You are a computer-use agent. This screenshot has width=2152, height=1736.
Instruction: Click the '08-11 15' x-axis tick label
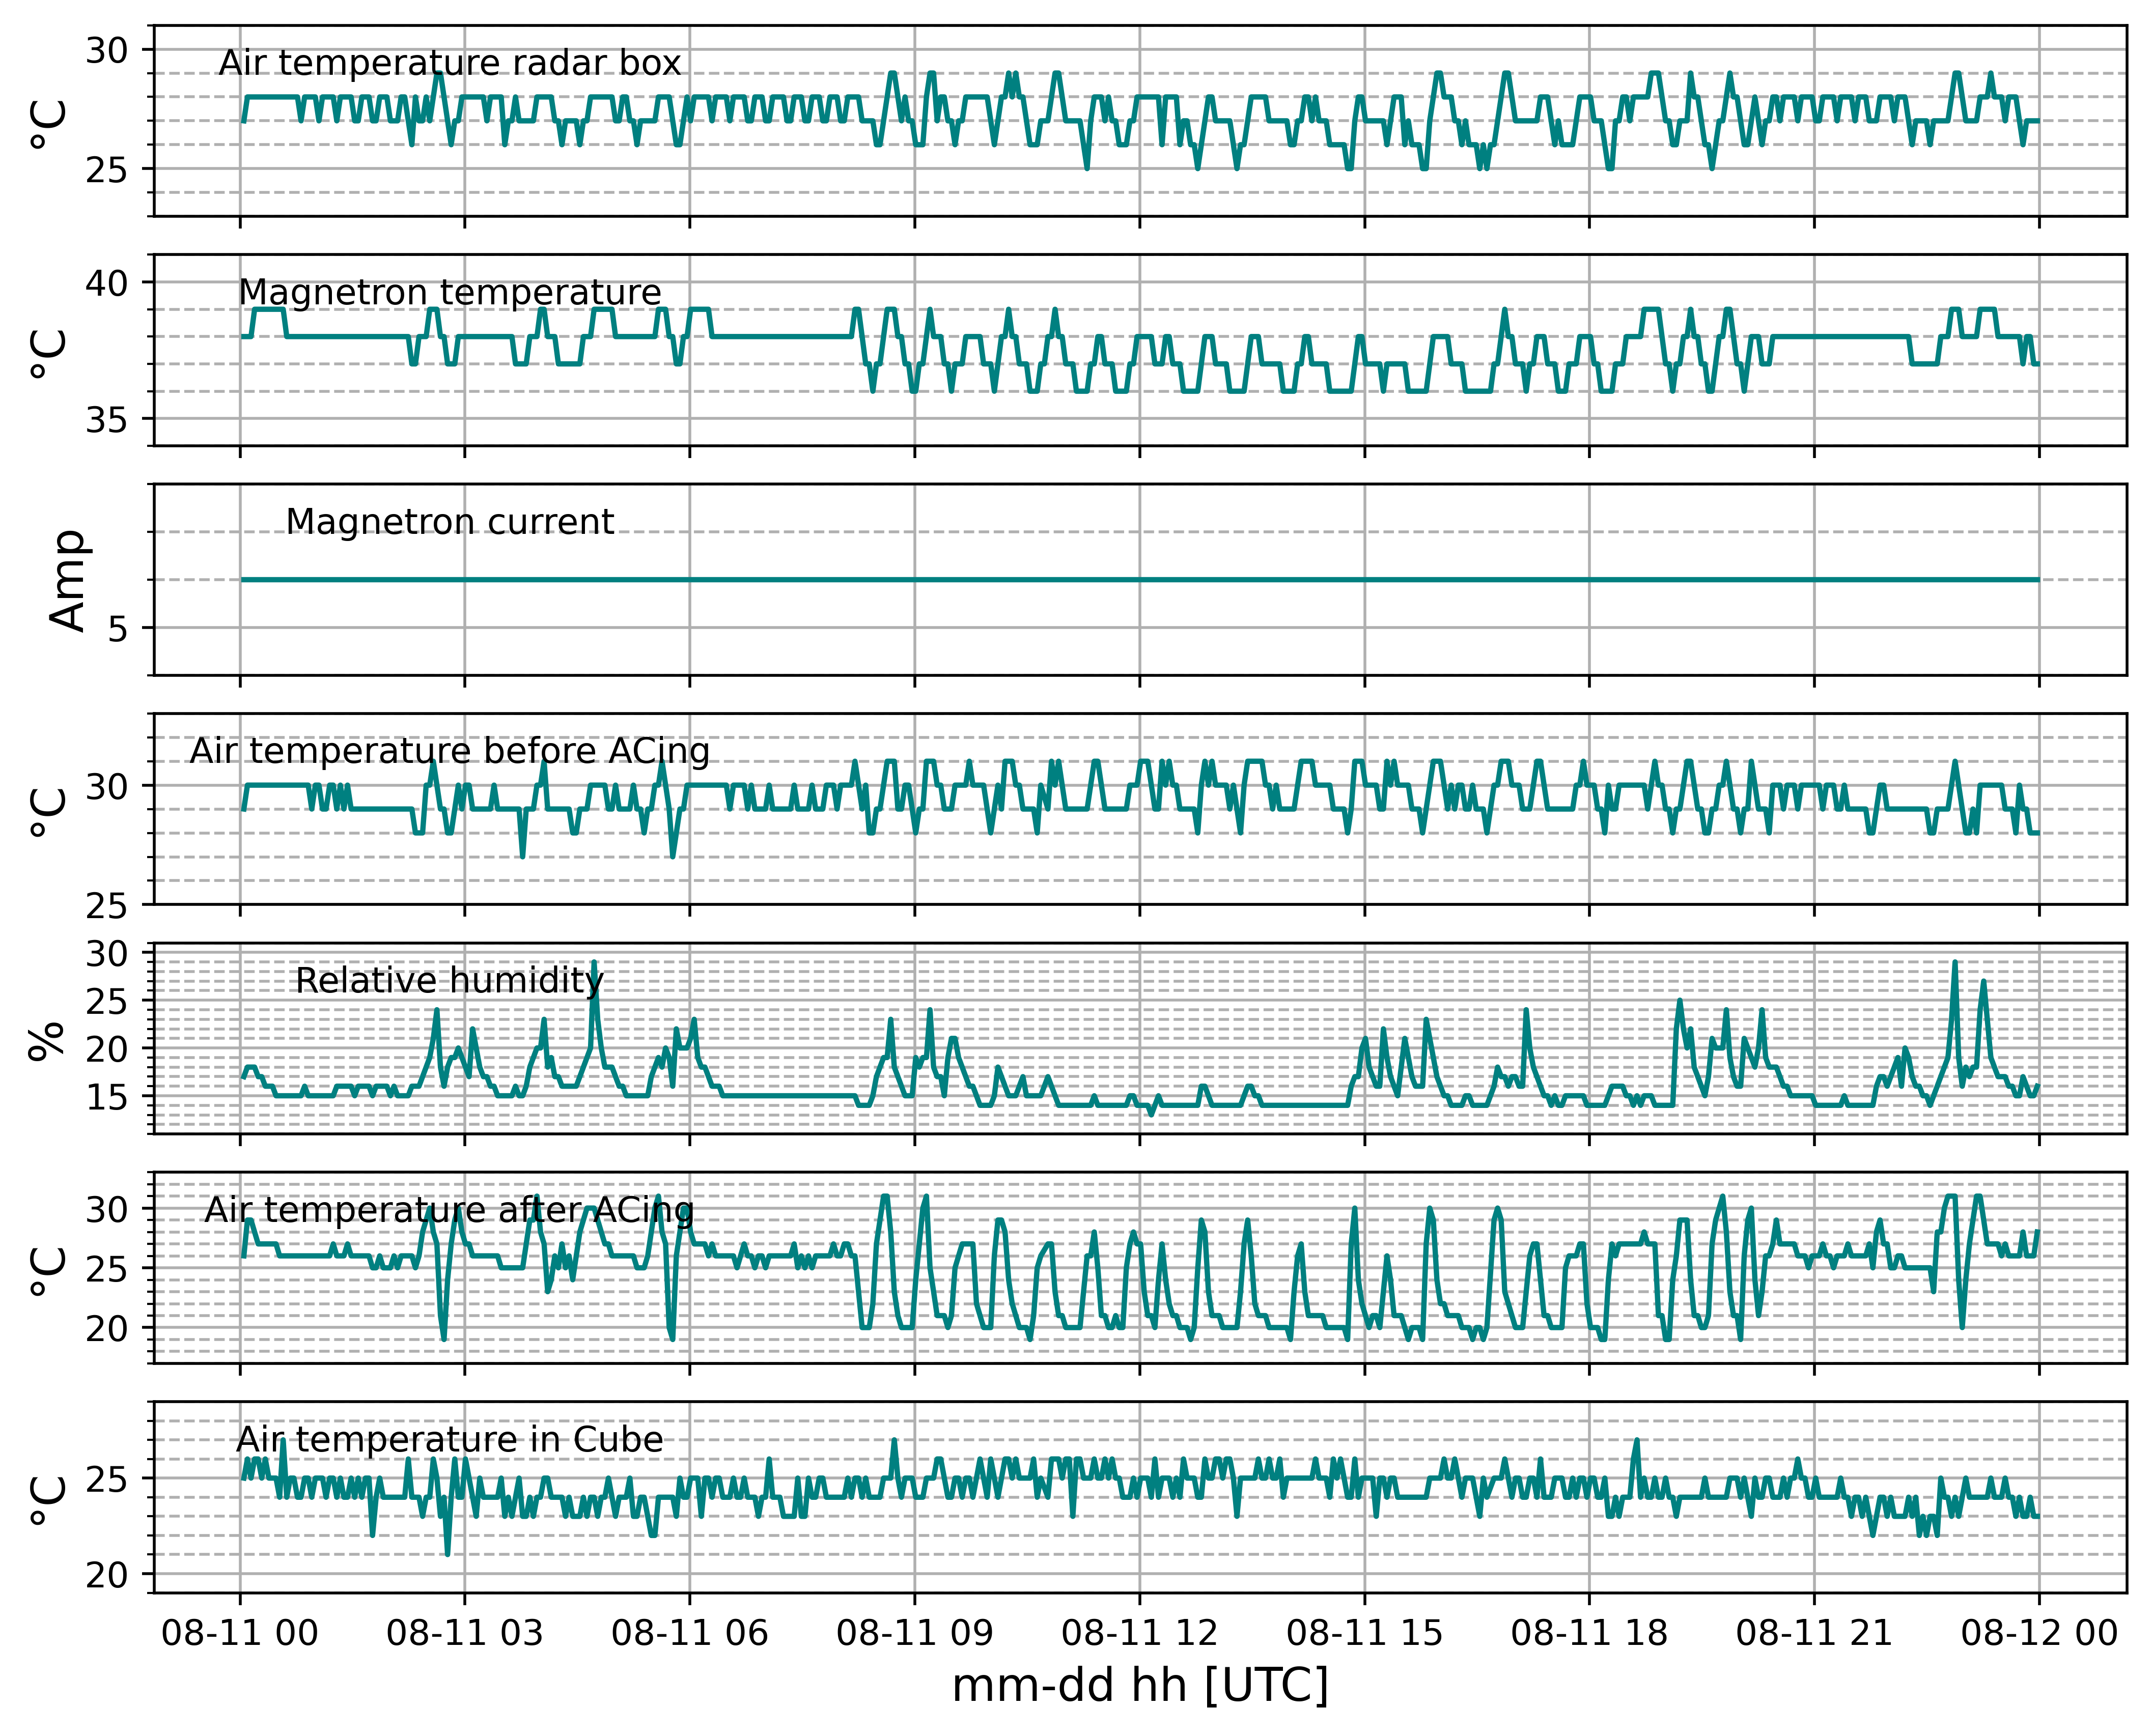[x=1364, y=1633]
